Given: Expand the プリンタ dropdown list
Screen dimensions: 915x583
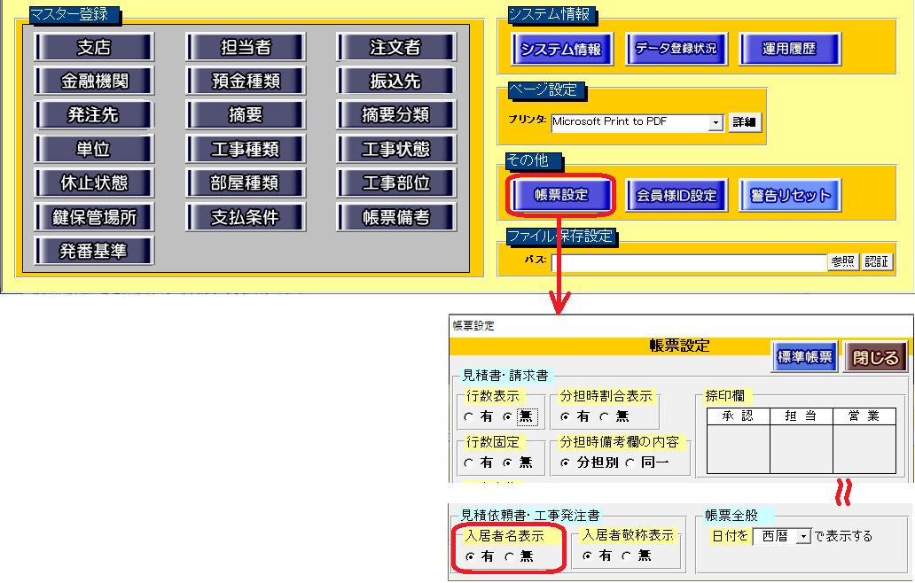Looking at the screenshot, I should click(x=716, y=122).
